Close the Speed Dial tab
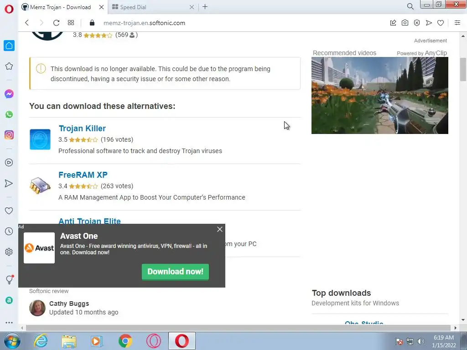 (x=192, y=7)
